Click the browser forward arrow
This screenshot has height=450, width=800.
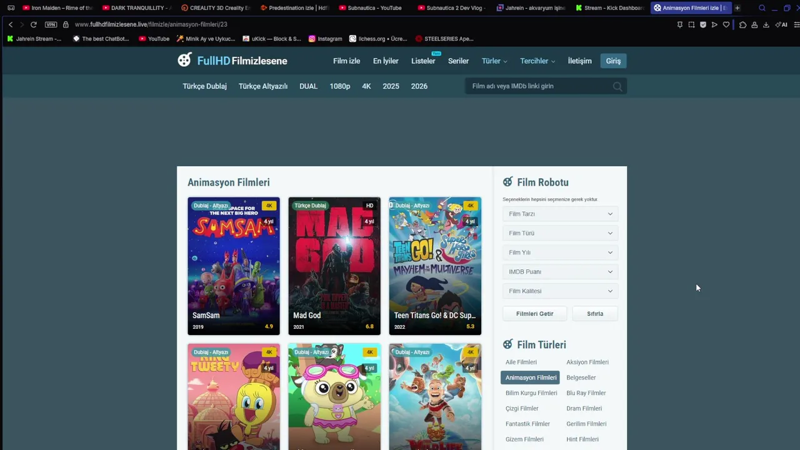[x=22, y=24]
